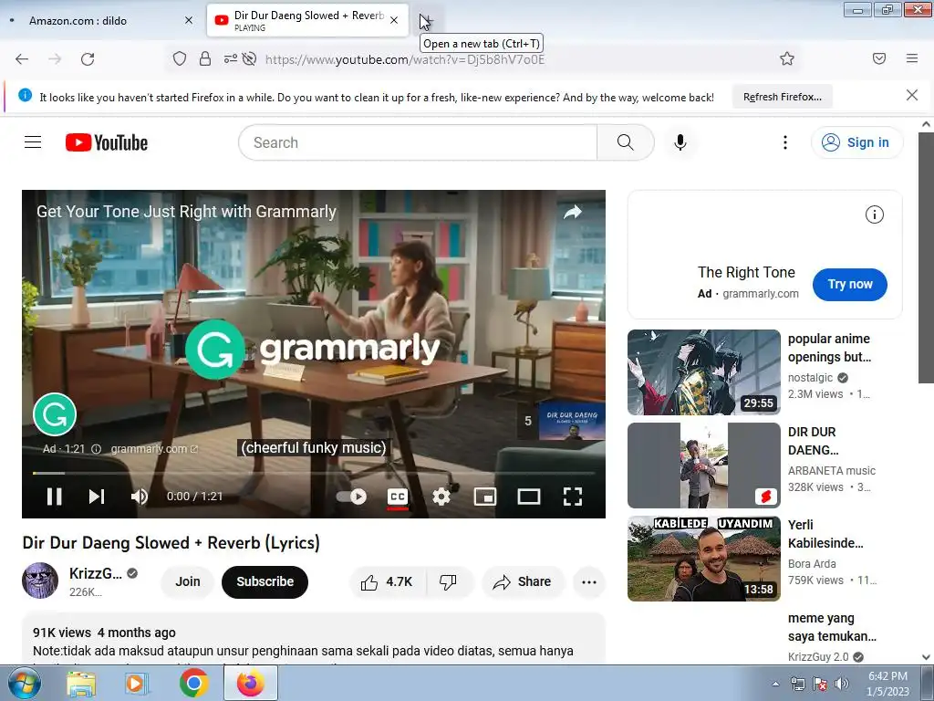This screenshot has width=934, height=701.
Task: Save page to Pocket
Action: [879, 58]
